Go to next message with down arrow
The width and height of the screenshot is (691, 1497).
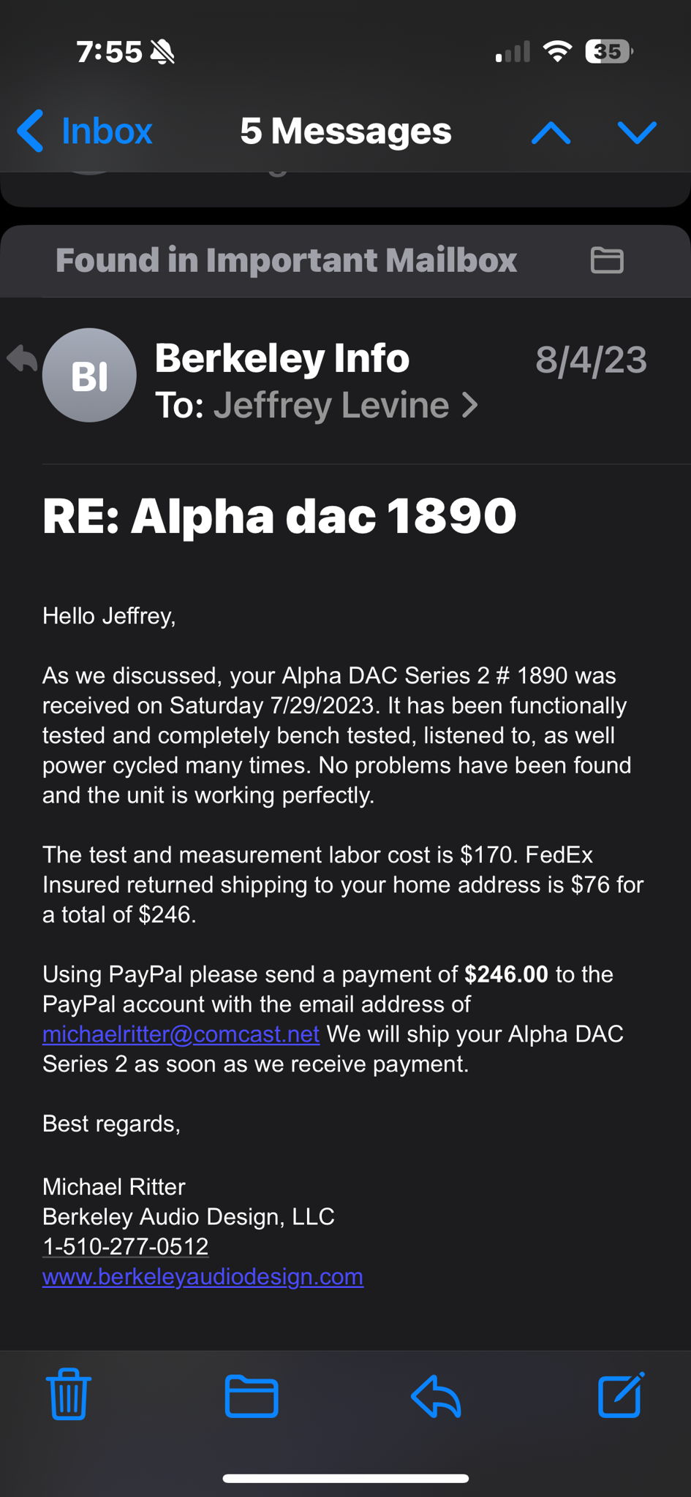click(x=637, y=132)
